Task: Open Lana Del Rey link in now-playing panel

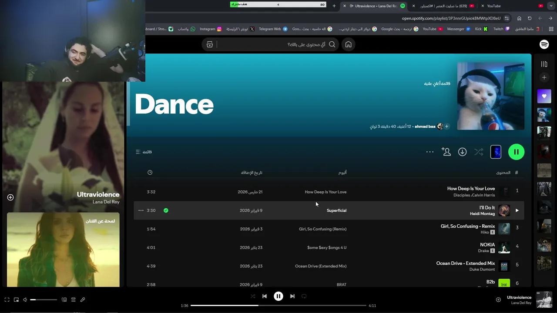Action: [106, 202]
